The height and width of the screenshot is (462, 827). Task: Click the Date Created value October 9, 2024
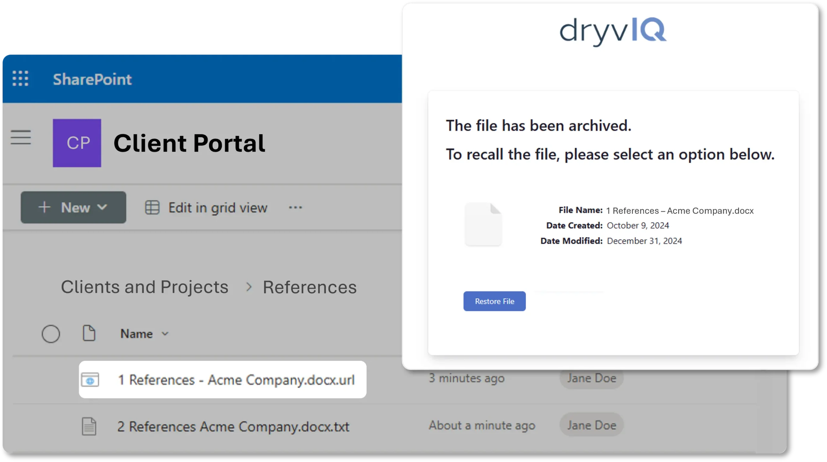pyautogui.click(x=638, y=226)
